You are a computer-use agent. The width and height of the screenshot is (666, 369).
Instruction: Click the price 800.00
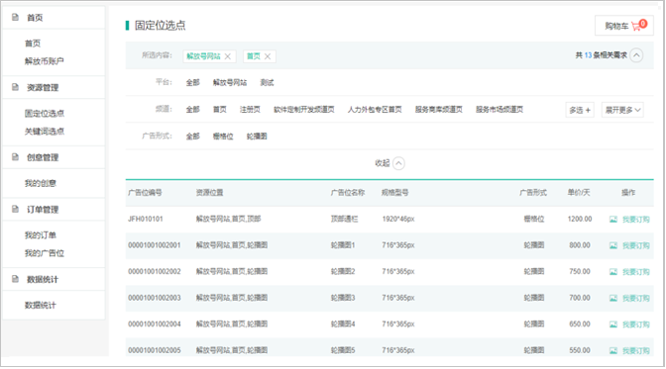pos(580,245)
